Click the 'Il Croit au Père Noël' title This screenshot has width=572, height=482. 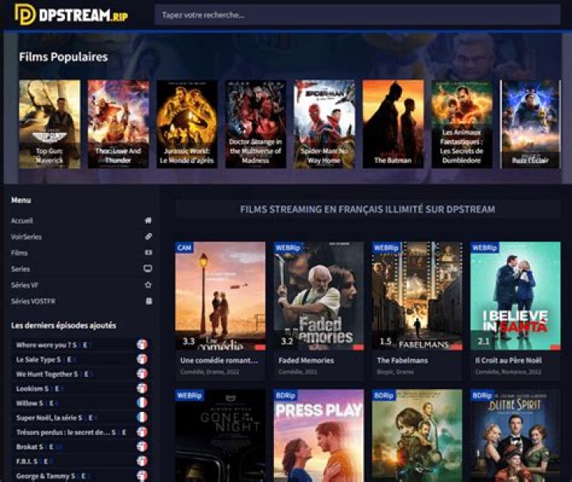click(x=508, y=361)
